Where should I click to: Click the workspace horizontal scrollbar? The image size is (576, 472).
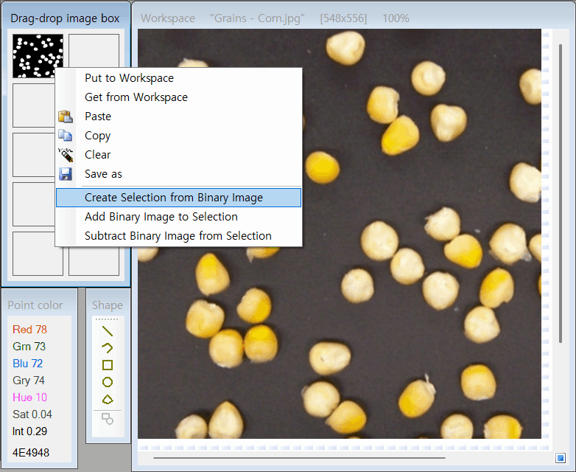click(x=299, y=458)
